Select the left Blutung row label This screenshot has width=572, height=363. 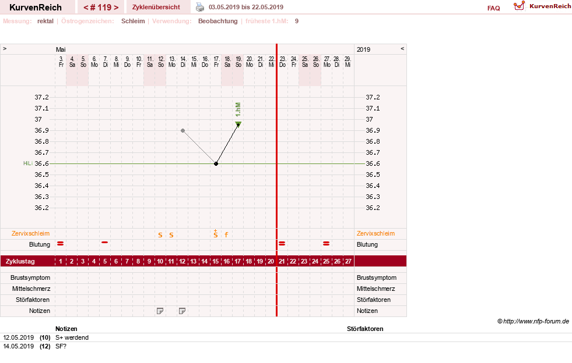click(40, 244)
